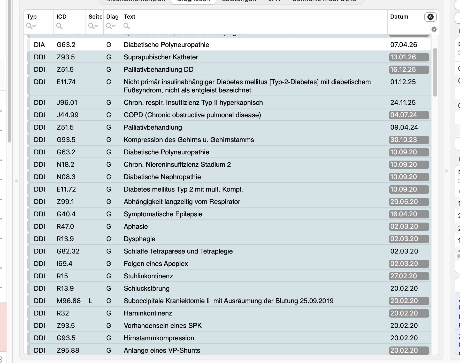The height and width of the screenshot is (363, 460).
Task: Switch to the Leistungen tab
Action: pos(239,1)
